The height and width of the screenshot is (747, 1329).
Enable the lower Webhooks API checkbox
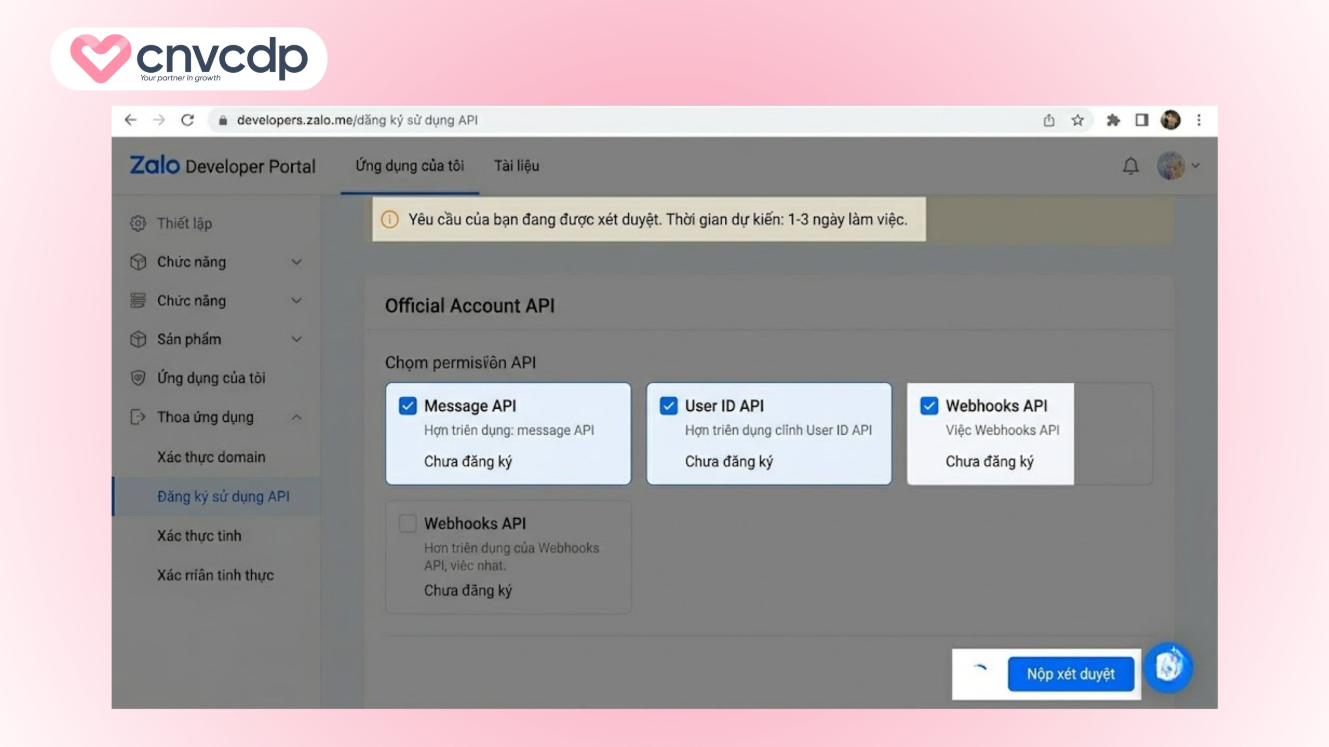(408, 524)
